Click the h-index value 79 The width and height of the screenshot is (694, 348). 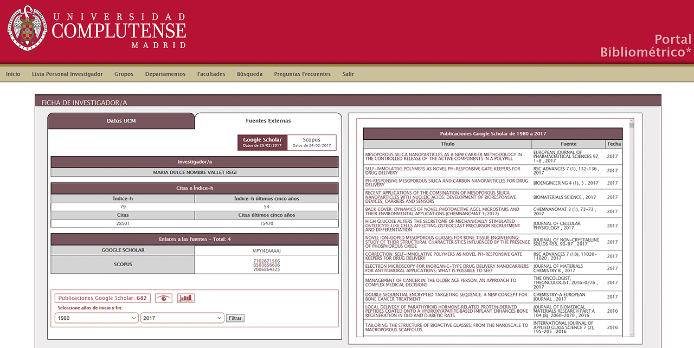coord(123,207)
